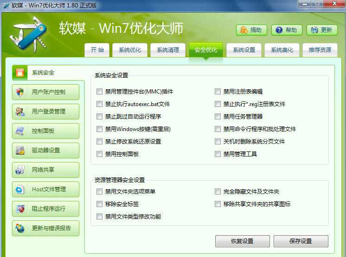The width and height of the screenshot is (346, 257).
Task: Click the computer icon for 控制面板
Action: coord(20,131)
